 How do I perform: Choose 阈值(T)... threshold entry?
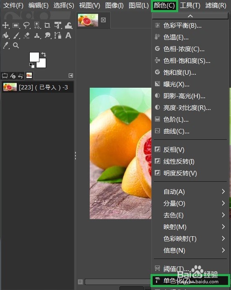pos(190,269)
